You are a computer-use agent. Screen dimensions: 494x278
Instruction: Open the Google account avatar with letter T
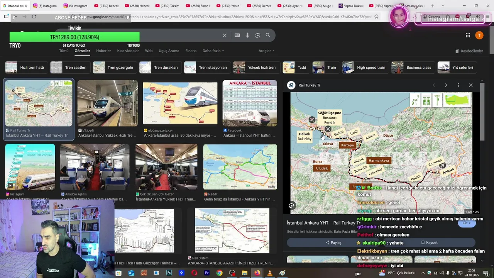tap(479, 36)
